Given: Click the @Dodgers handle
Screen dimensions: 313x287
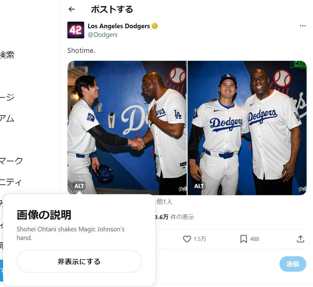Looking at the screenshot, I should 103,35.
